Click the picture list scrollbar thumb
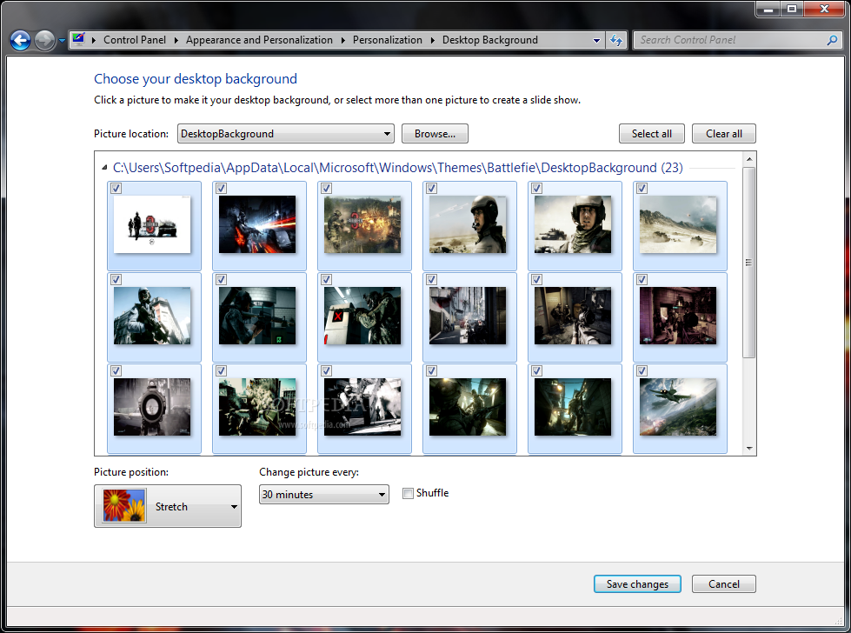851x633 pixels. pos(749,263)
